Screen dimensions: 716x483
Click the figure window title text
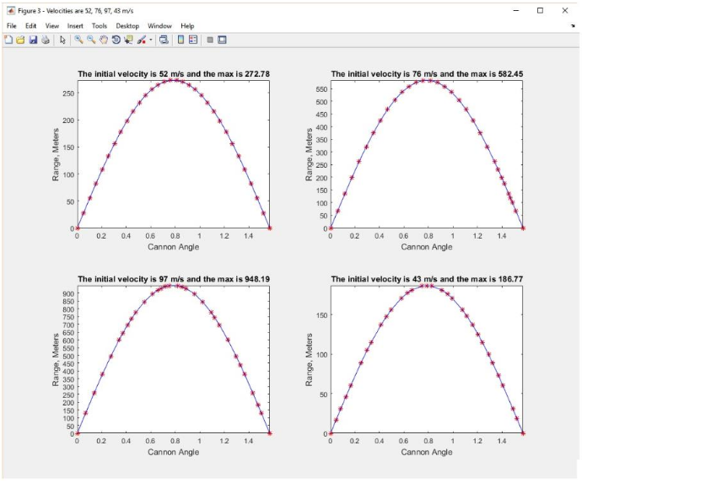(76, 10)
